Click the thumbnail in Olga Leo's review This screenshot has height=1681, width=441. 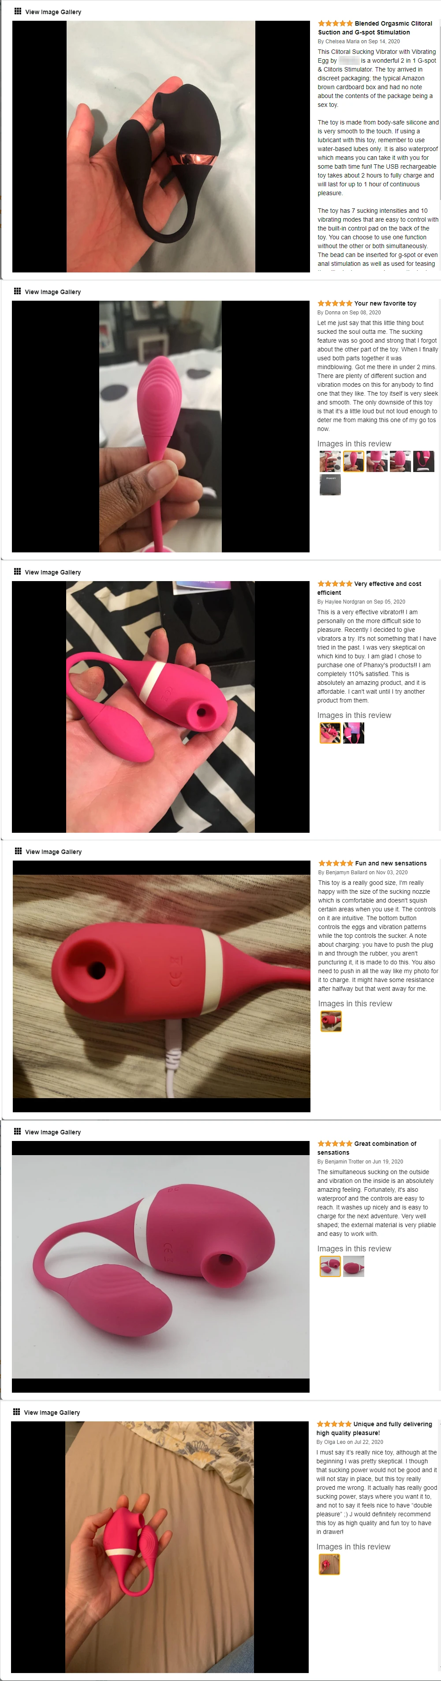click(329, 1564)
